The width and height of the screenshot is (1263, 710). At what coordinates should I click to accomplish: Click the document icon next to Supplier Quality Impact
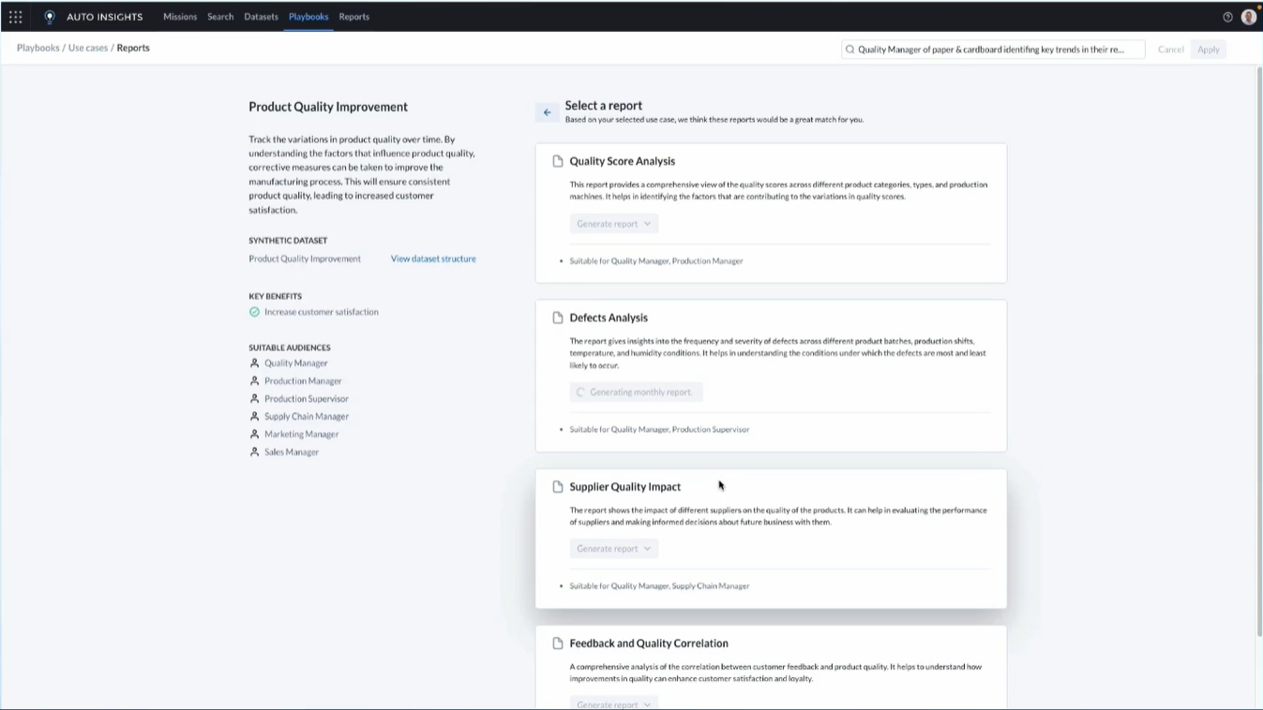558,487
